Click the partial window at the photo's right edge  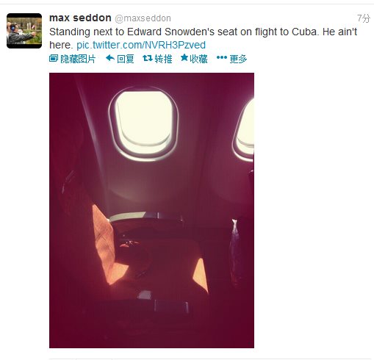[x=244, y=129]
